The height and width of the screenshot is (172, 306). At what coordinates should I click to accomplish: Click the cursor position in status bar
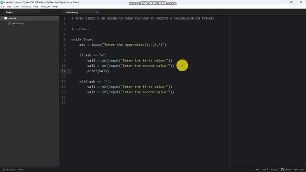click(x=20, y=170)
